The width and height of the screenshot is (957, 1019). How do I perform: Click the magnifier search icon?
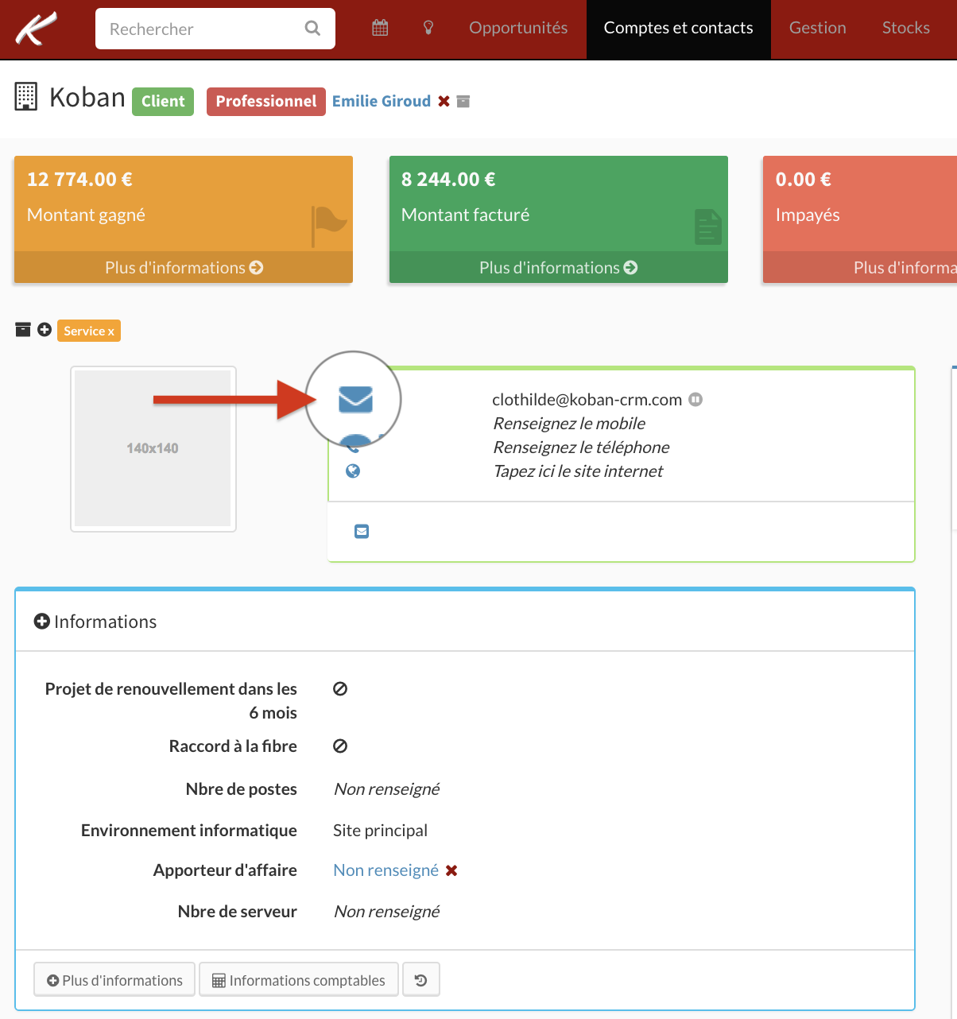click(x=312, y=29)
